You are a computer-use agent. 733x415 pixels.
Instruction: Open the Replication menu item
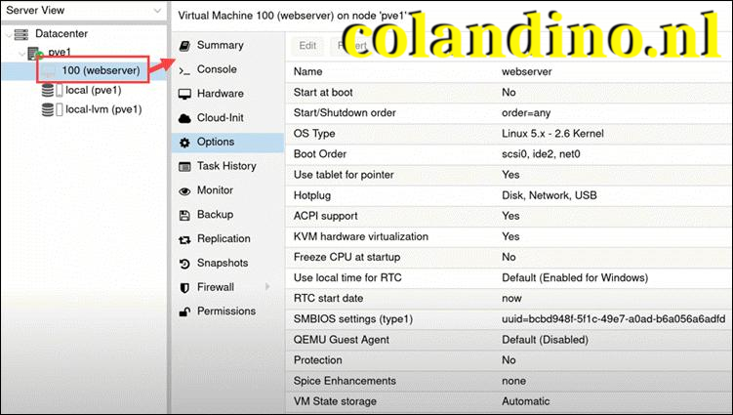coord(227,239)
